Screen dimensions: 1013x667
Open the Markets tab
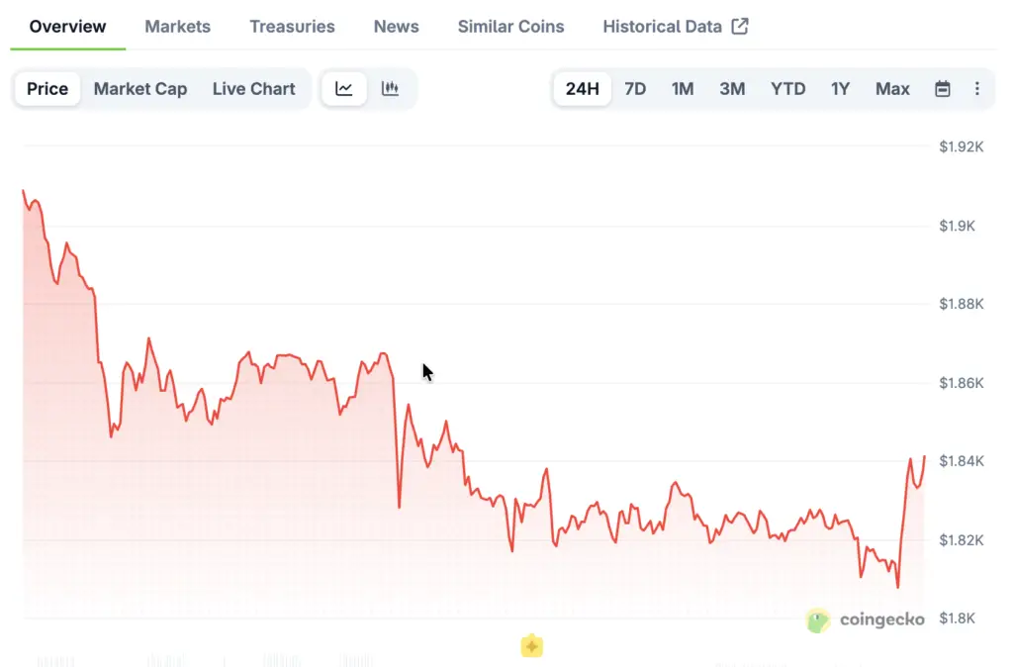click(x=178, y=27)
